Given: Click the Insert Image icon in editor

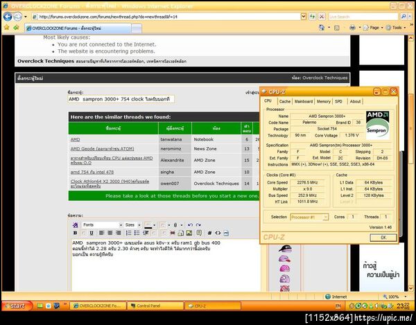Looking at the screenshot, I should pyautogui.click(x=189, y=233).
